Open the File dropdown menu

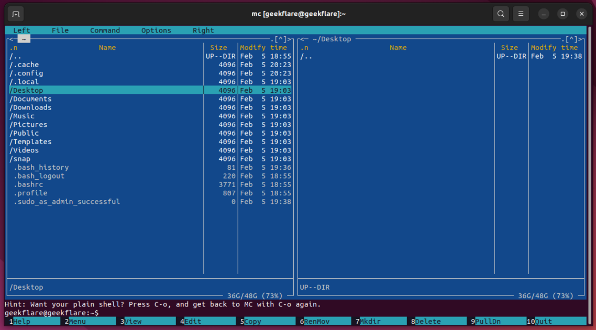tap(60, 30)
